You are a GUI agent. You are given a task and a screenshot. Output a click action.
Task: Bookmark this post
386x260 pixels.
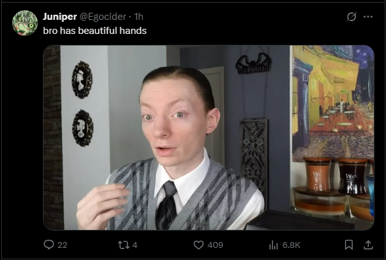pos(349,245)
